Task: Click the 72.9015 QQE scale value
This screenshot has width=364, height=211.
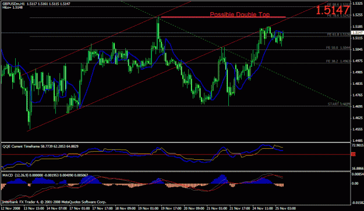Action: coord(358,145)
